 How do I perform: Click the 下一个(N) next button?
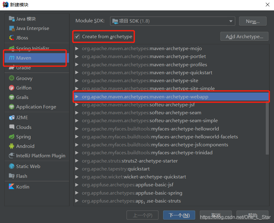(179, 215)
